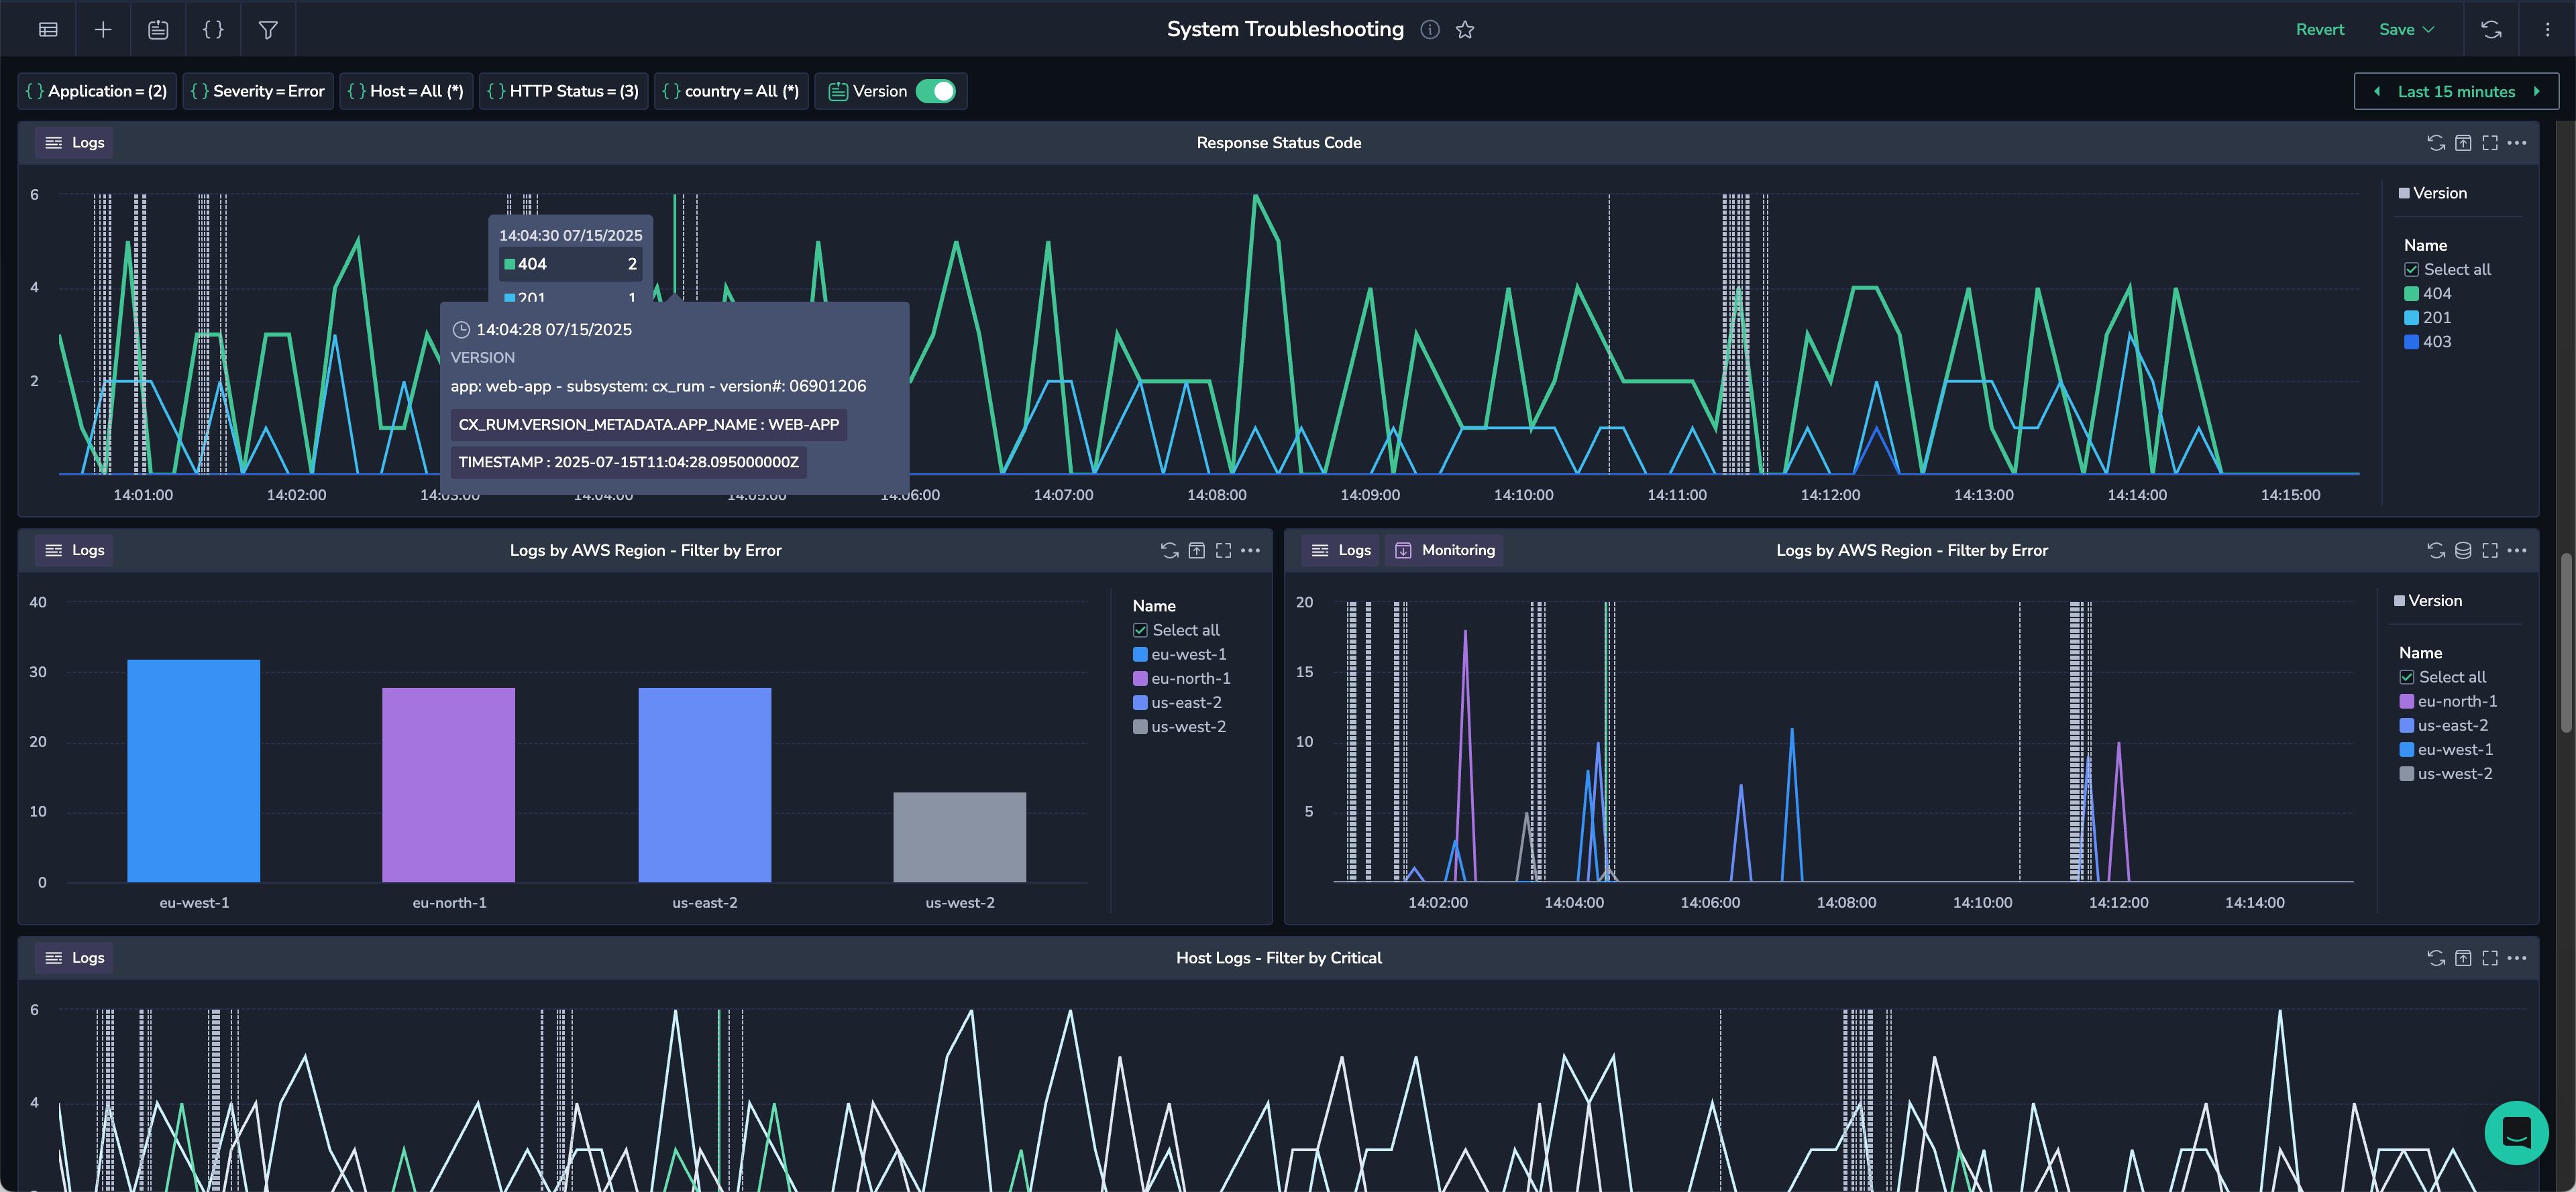Toggle eu-north-1 in bar chart legend
The image size is (2576, 1192).
[x=1182, y=678]
